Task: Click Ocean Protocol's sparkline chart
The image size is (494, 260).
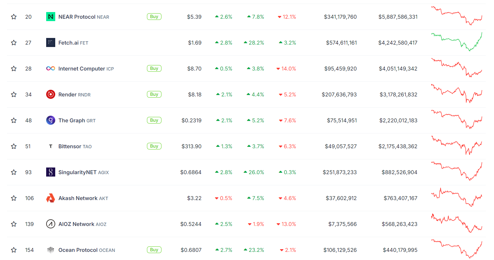Action: pyautogui.click(x=457, y=250)
